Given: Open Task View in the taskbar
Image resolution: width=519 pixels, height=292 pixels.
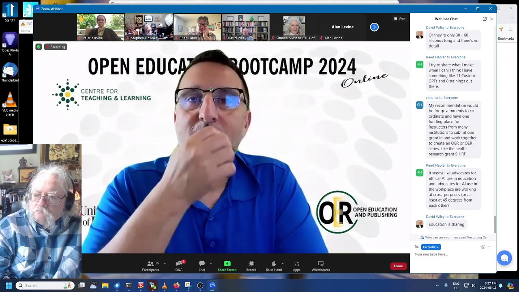Looking at the screenshot, I should pyautogui.click(x=81, y=286).
